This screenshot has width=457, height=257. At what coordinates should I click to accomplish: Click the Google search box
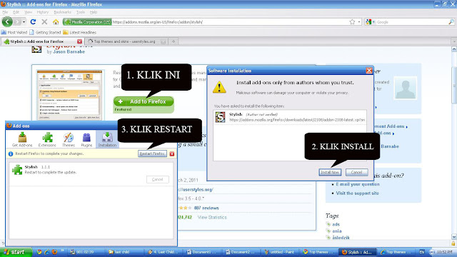tap(411, 22)
